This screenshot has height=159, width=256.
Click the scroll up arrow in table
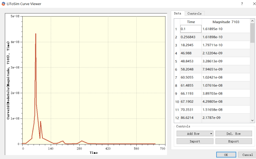point(252,21)
